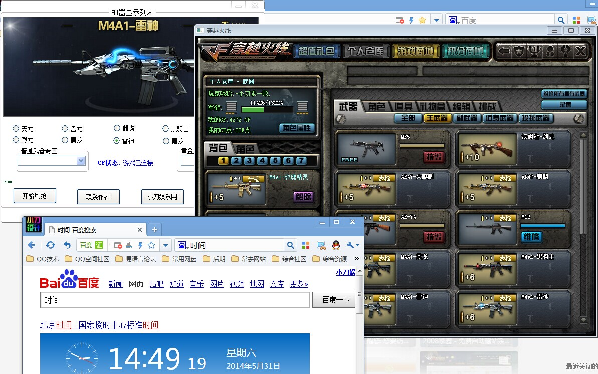
Task: Bookmark page with star icon in front browser
Action: pyautogui.click(x=151, y=245)
